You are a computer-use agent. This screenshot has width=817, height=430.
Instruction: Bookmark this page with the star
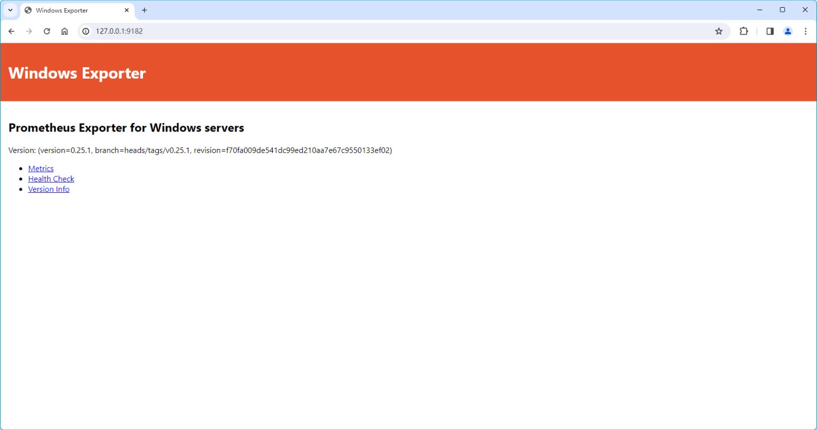pyautogui.click(x=719, y=31)
